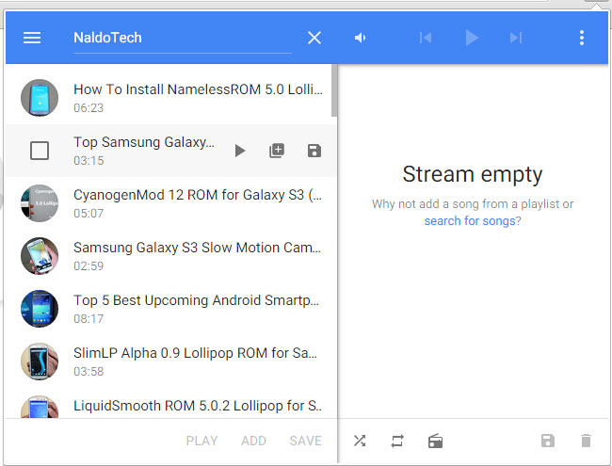
Task: Click the 08:17 duration text
Action: (x=89, y=319)
